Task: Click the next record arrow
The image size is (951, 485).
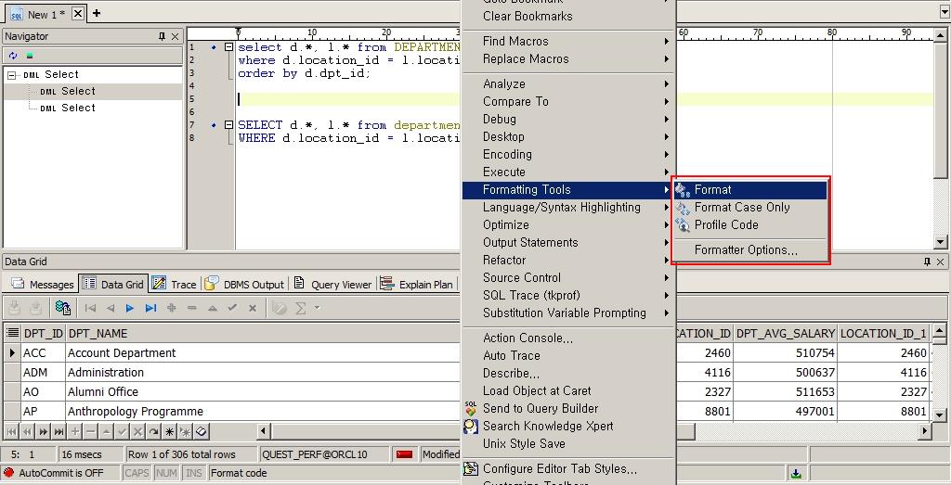Action: (x=130, y=308)
